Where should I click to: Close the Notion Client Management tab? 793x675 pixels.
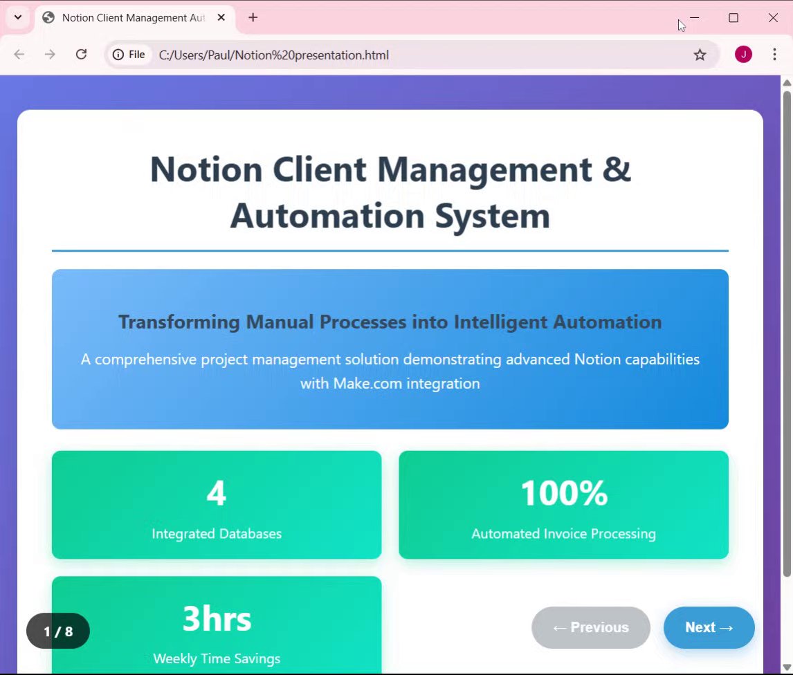click(x=221, y=18)
